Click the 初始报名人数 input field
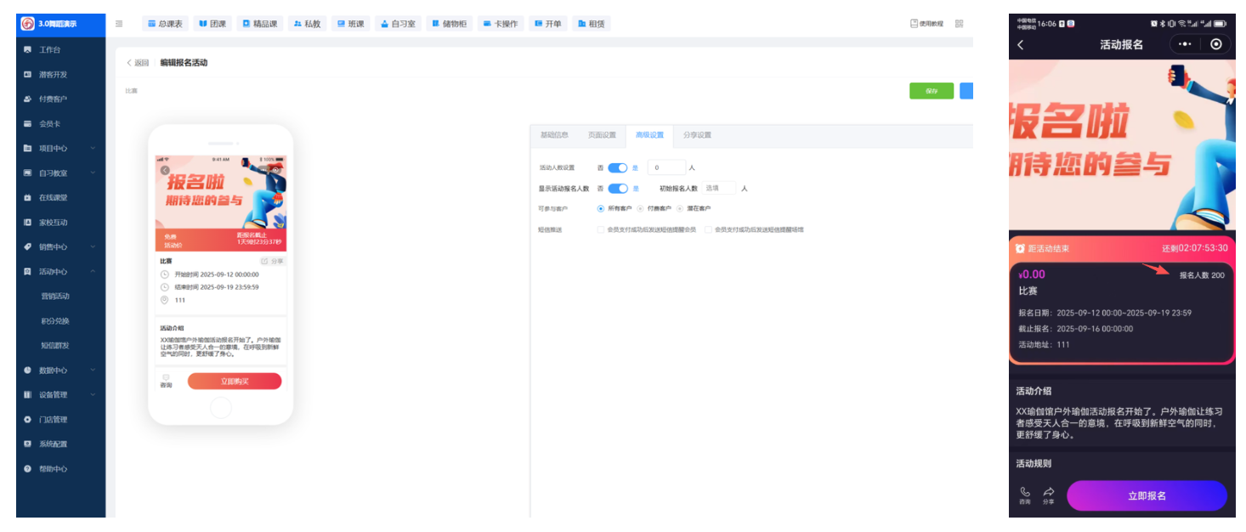Image resolution: width=1246 pixels, height=532 pixels. click(719, 188)
